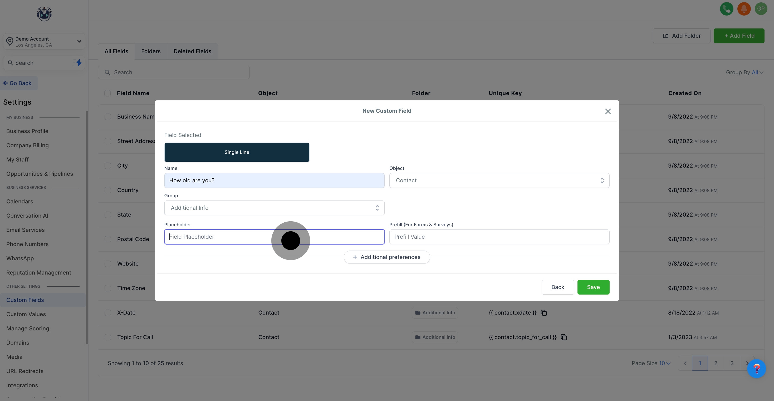Open Custom Values in settings sidebar

click(26, 314)
